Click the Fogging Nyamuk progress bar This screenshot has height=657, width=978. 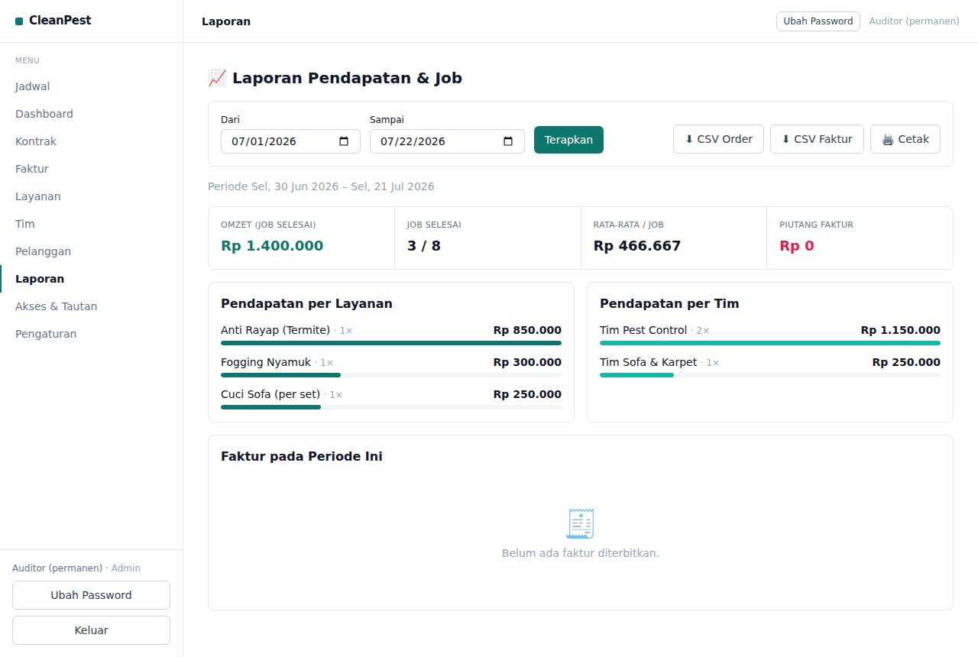point(391,375)
